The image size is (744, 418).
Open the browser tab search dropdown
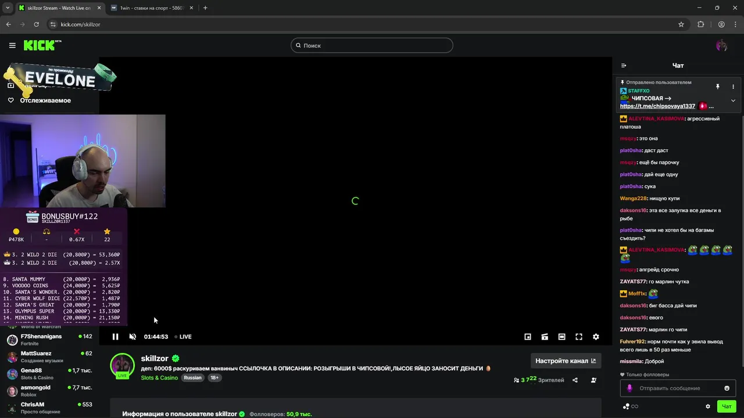(x=8, y=8)
